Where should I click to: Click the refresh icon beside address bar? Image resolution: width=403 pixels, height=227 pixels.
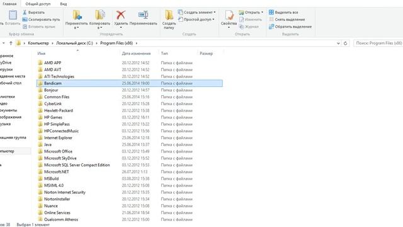[x=346, y=44]
